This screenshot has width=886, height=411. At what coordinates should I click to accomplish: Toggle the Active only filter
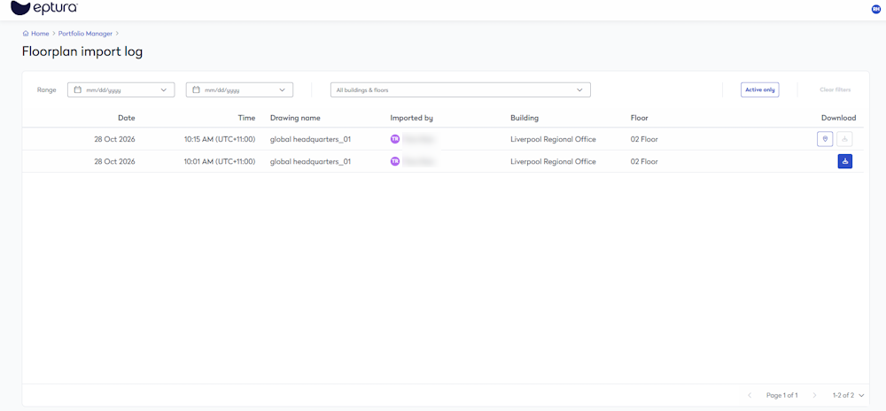tap(760, 89)
